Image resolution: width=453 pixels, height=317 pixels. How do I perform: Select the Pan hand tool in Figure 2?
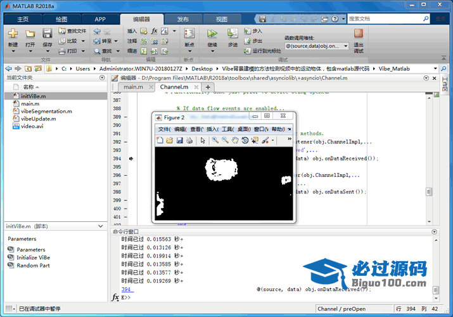point(235,141)
